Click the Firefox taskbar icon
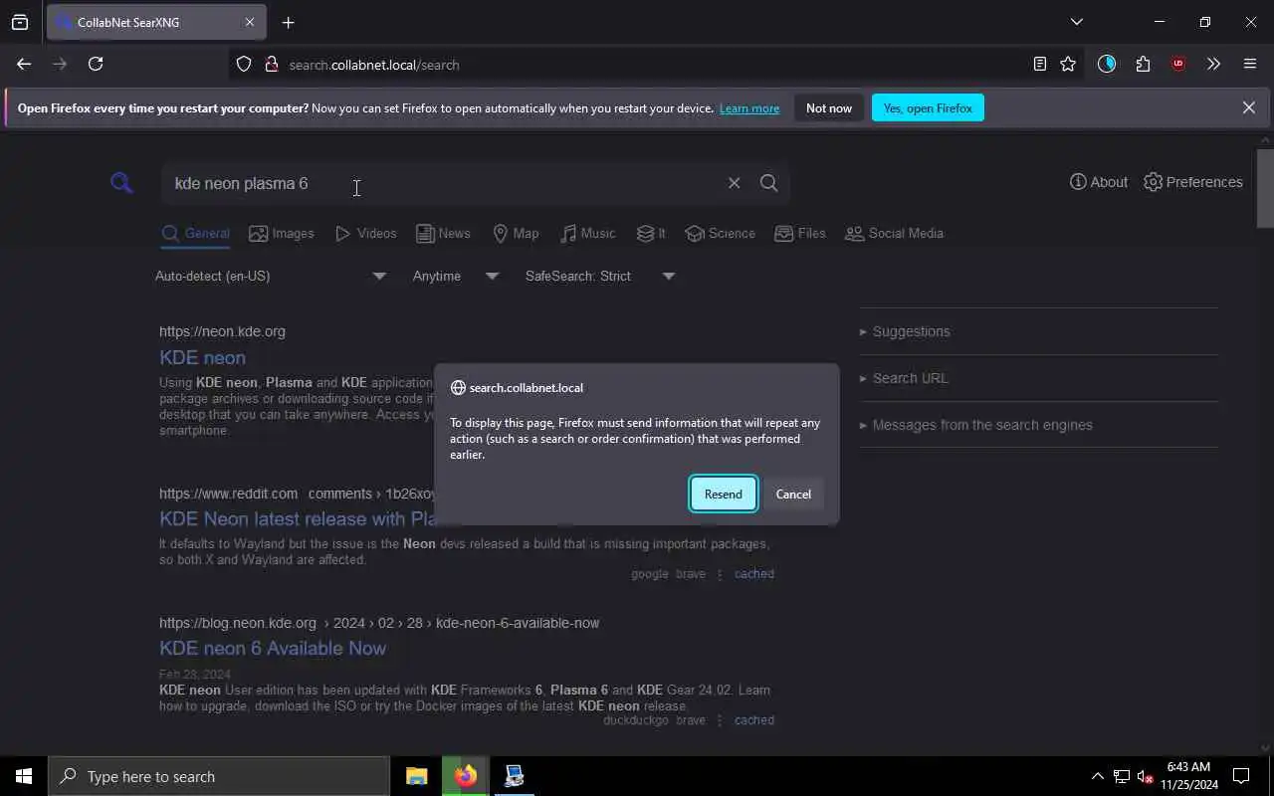Image resolution: width=1274 pixels, height=796 pixels. pos(466,776)
